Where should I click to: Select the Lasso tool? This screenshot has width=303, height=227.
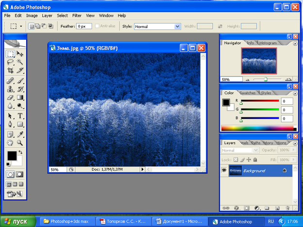(10, 62)
